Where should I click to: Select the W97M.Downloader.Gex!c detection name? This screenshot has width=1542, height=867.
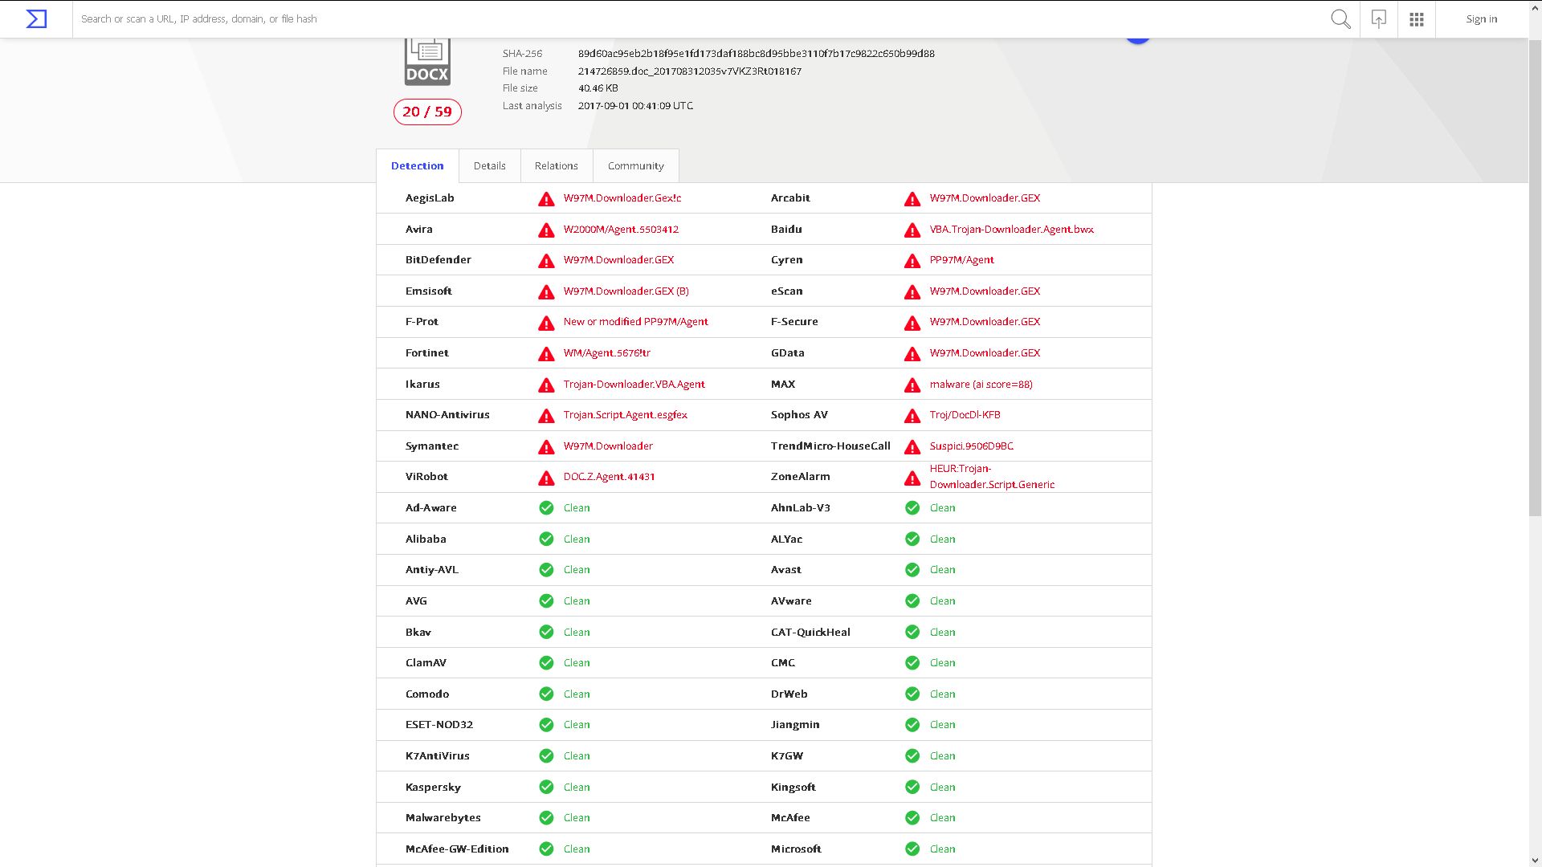click(622, 198)
